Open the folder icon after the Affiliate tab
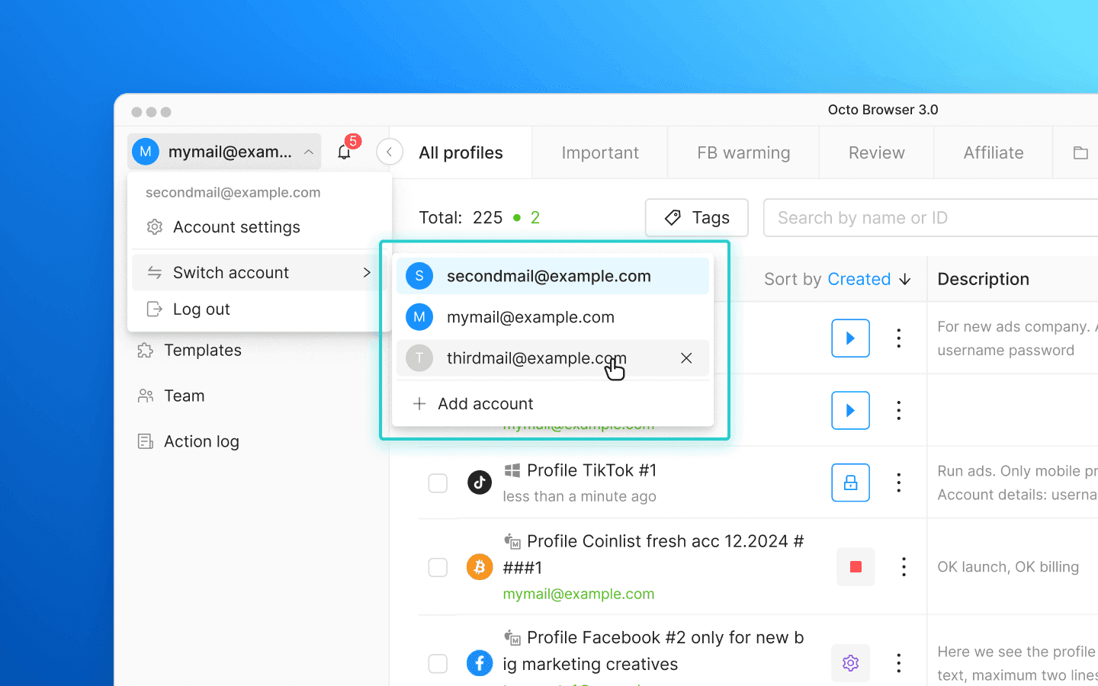1098x686 pixels. (x=1080, y=152)
